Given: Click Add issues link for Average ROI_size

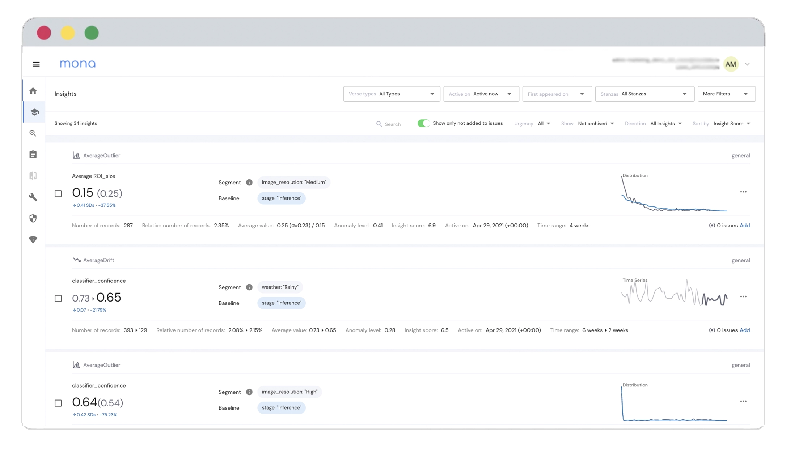Looking at the screenshot, I should click(x=745, y=225).
